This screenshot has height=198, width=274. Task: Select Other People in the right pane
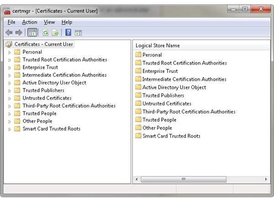[157, 128]
